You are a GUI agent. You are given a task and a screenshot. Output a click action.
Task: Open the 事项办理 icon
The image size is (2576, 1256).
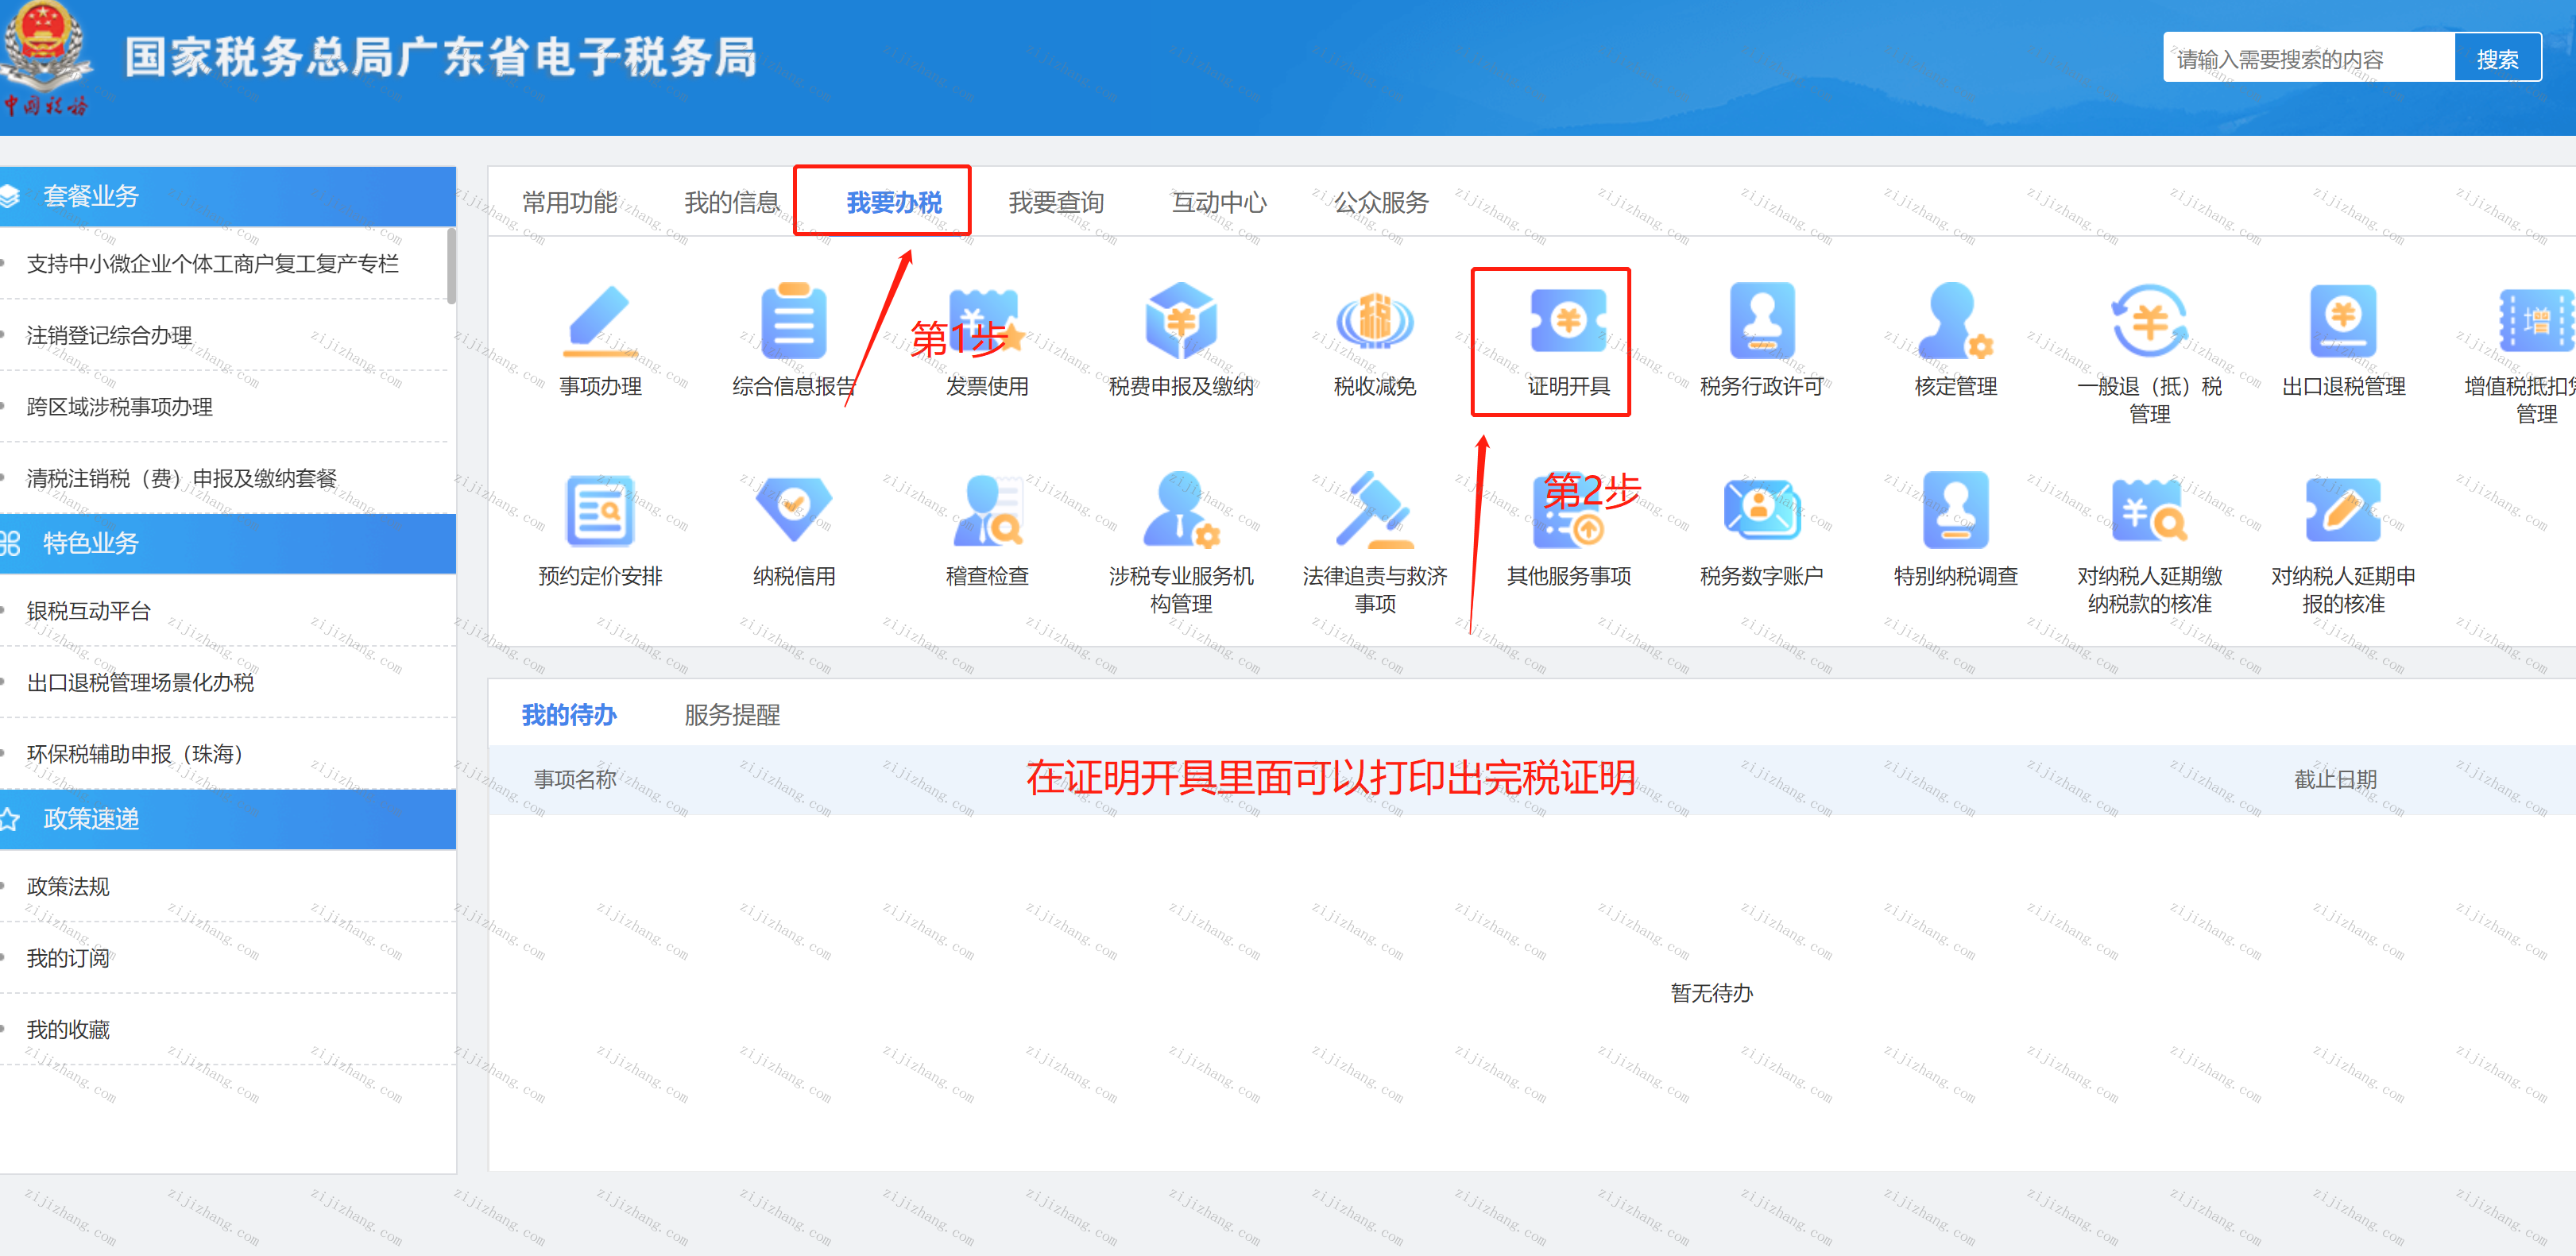pyautogui.click(x=600, y=322)
